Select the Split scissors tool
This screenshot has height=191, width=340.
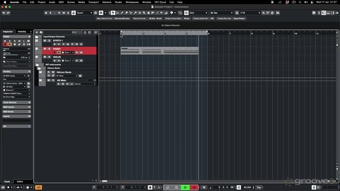pyautogui.click(x=131, y=13)
